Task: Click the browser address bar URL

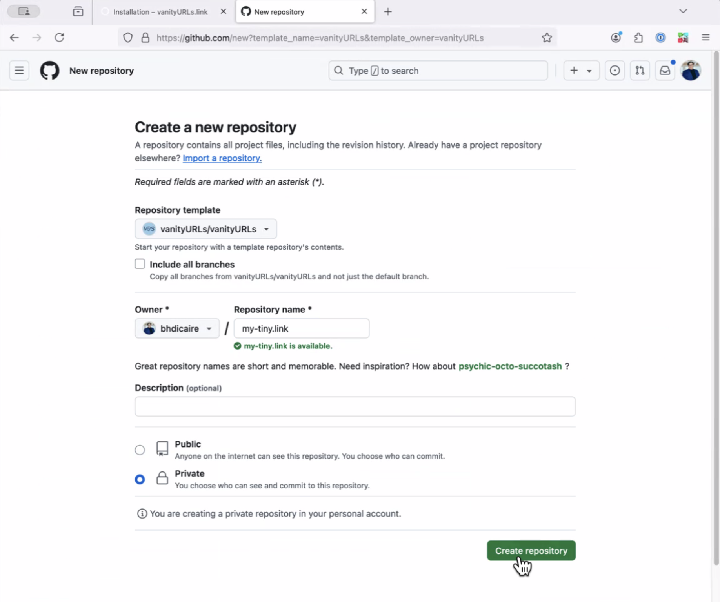Action: [x=320, y=38]
